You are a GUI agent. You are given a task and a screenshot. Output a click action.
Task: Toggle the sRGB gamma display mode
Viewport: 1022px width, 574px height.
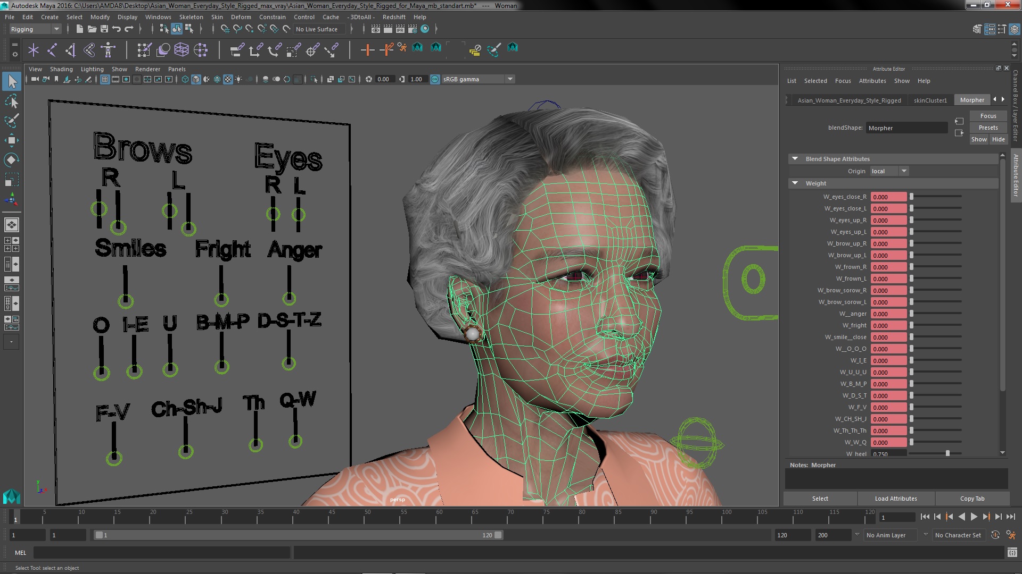pyautogui.click(x=434, y=79)
